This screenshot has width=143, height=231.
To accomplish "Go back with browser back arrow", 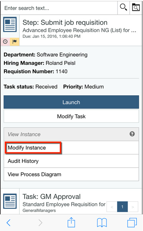I will pos(8,223).
